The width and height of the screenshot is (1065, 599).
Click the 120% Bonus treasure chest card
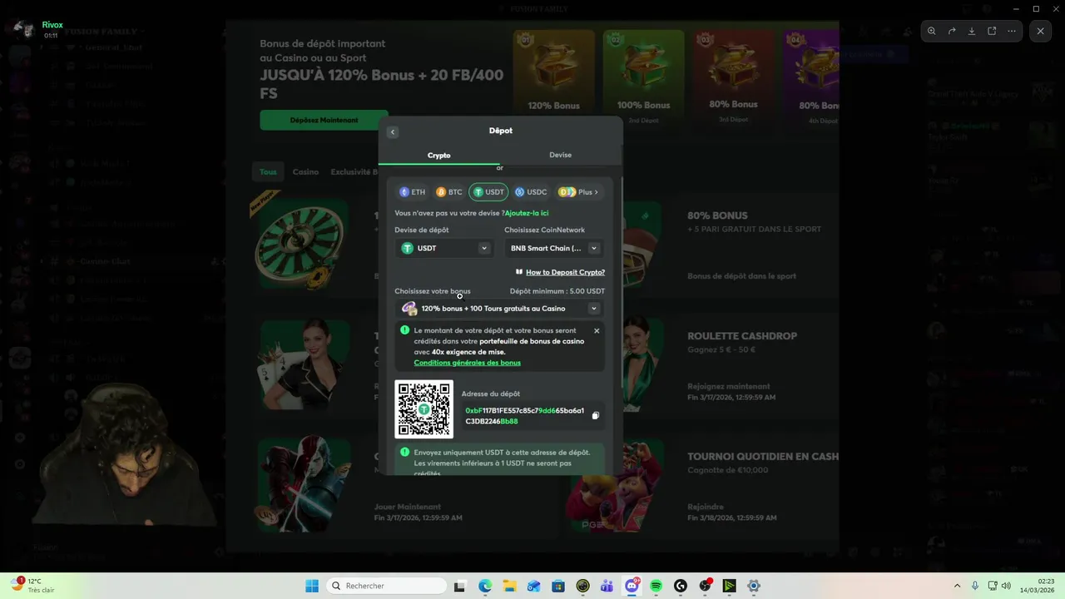554,73
